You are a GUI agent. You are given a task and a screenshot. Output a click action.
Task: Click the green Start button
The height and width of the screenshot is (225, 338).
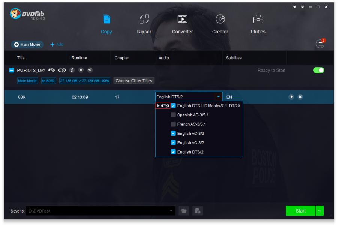click(x=300, y=211)
